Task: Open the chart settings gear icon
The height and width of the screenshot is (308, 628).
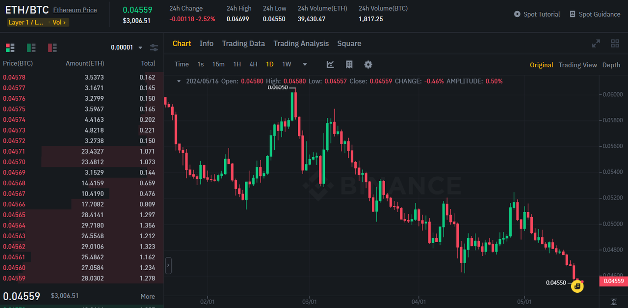Action: (368, 64)
